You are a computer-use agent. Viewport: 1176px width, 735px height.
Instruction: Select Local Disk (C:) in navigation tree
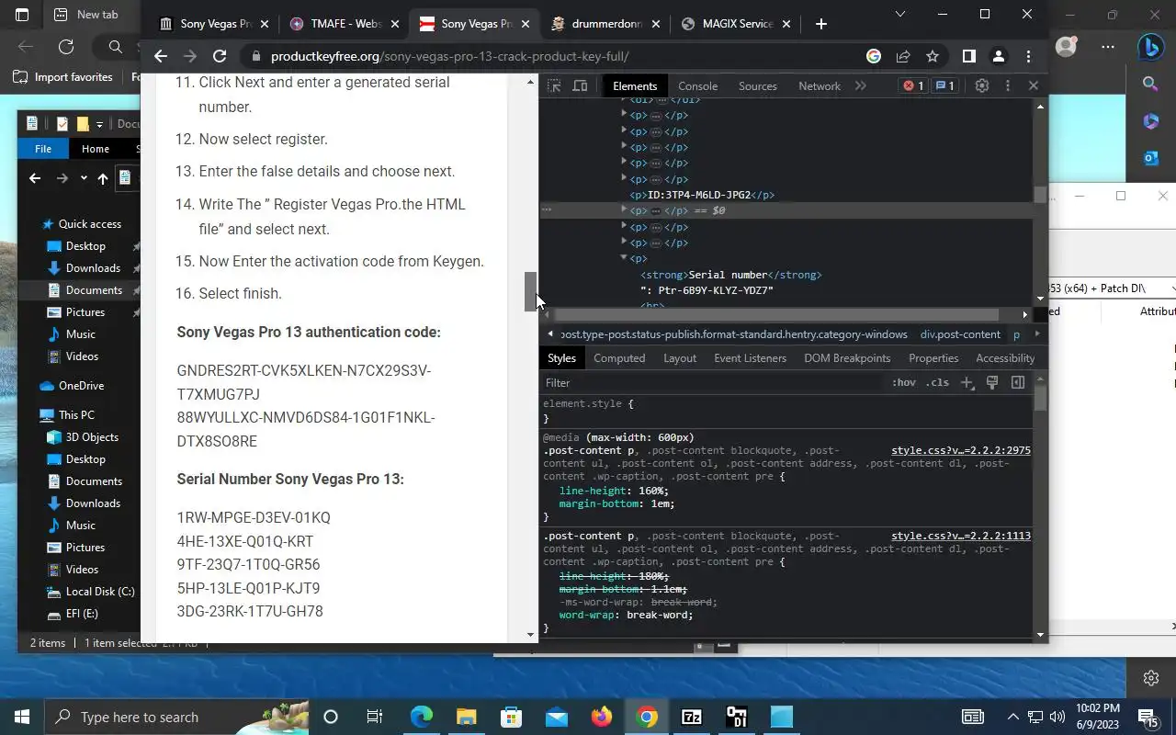[91, 592]
